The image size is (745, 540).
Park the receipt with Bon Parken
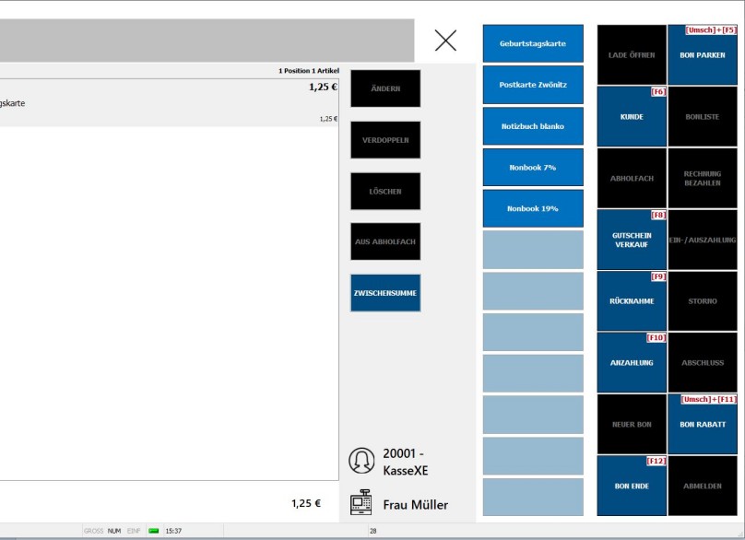coord(702,55)
